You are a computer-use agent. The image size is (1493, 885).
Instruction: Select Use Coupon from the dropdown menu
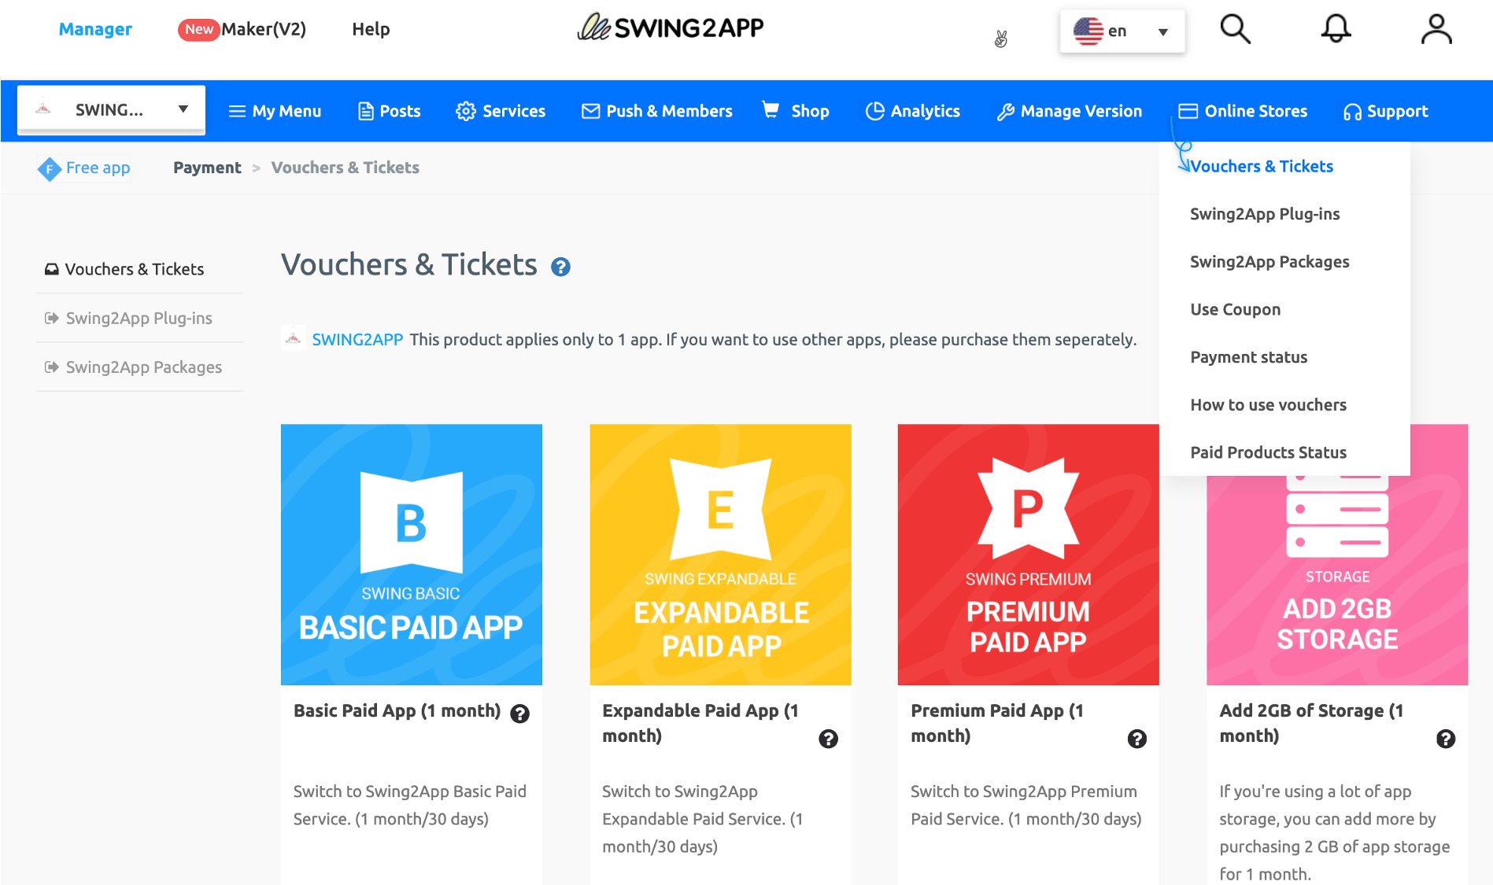(1235, 309)
